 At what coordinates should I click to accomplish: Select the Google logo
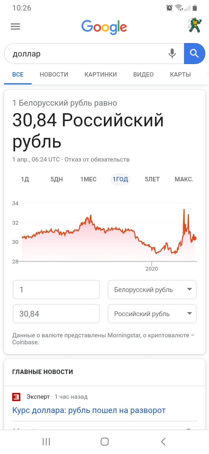[x=104, y=27]
